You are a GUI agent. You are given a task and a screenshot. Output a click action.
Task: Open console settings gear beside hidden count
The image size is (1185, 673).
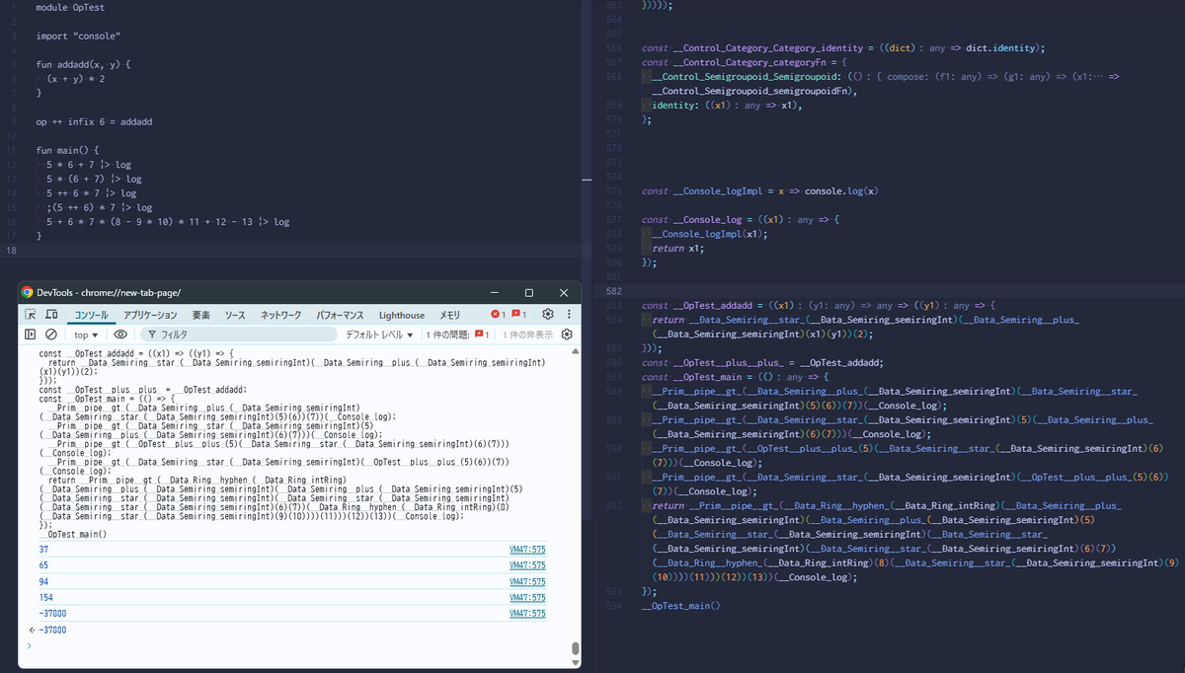pos(568,335)
